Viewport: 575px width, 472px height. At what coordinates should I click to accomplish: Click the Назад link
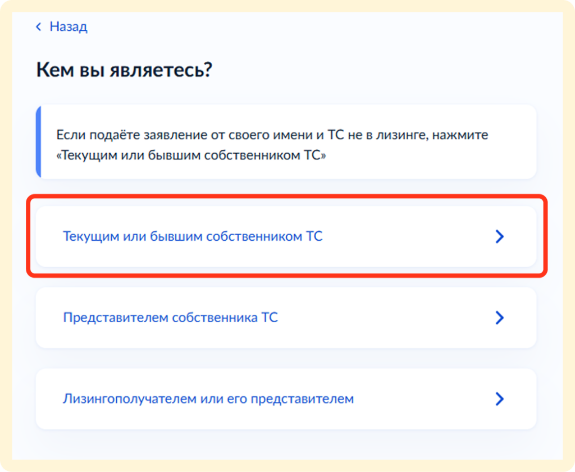pyautogui.click(x=67, y=26)
